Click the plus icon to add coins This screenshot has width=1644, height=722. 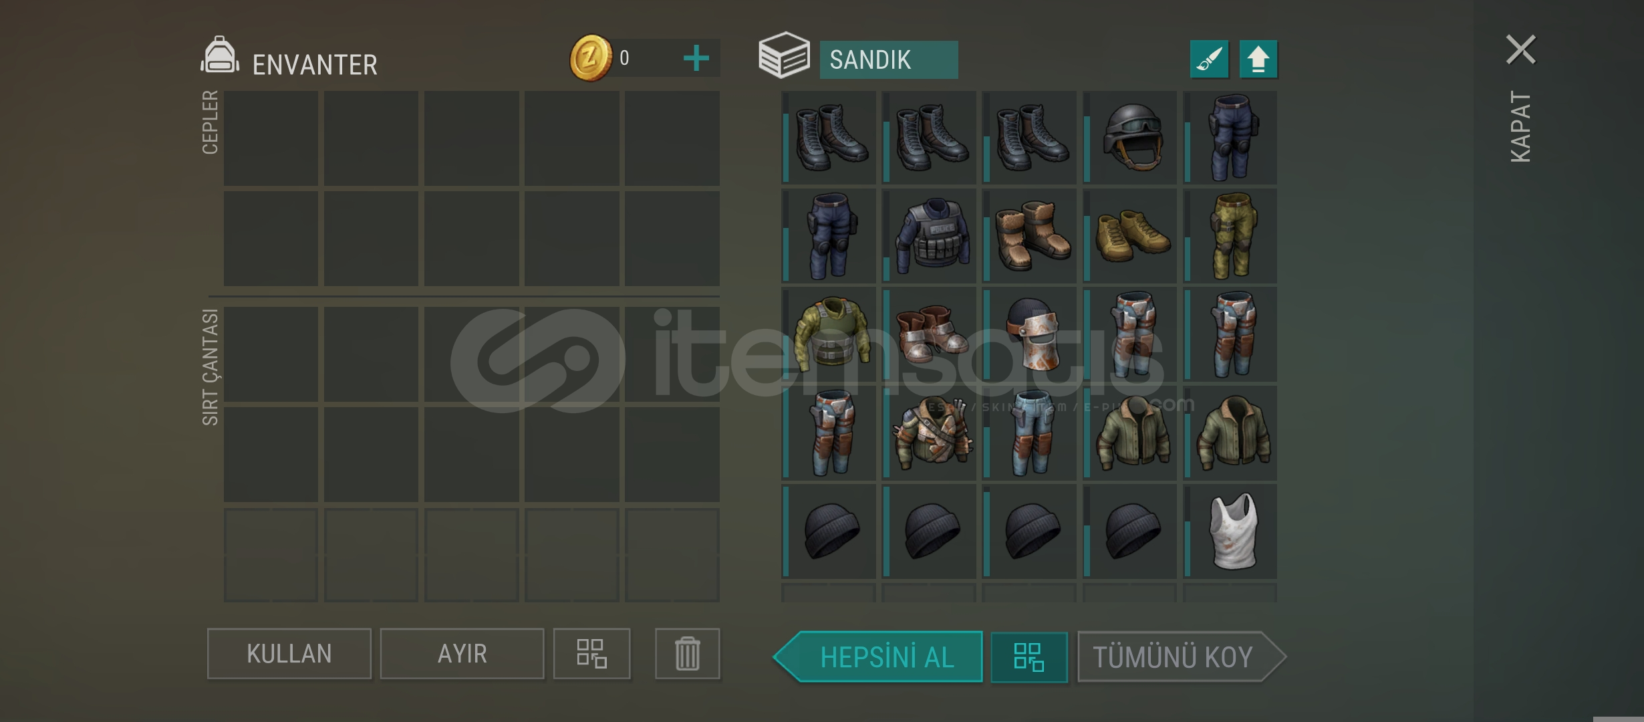696,58
